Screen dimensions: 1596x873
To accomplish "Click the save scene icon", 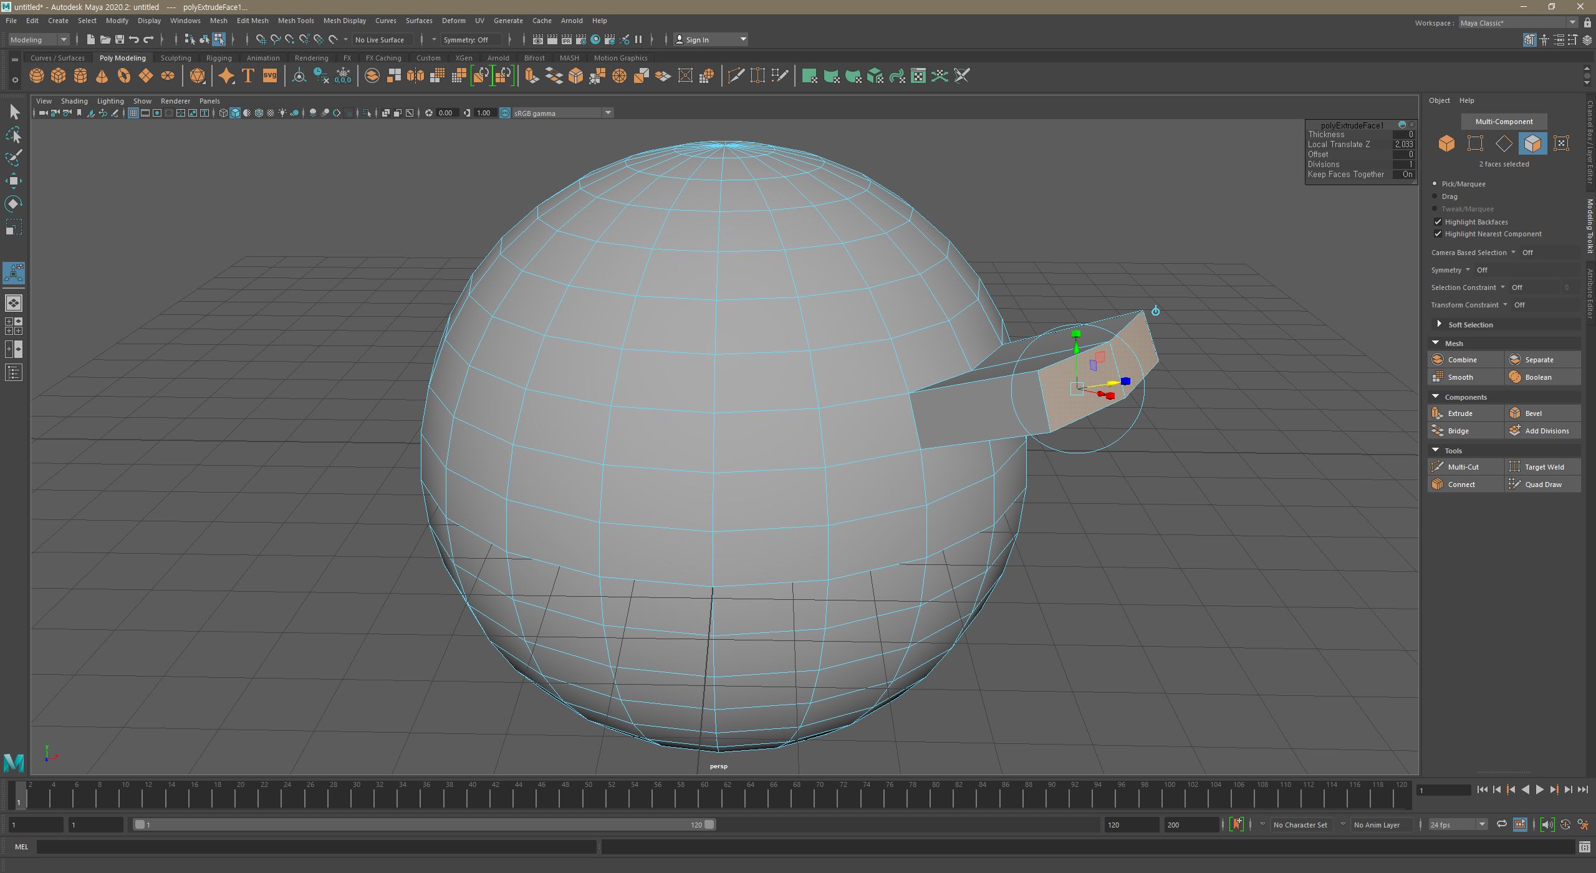I will tap(120, 39).
